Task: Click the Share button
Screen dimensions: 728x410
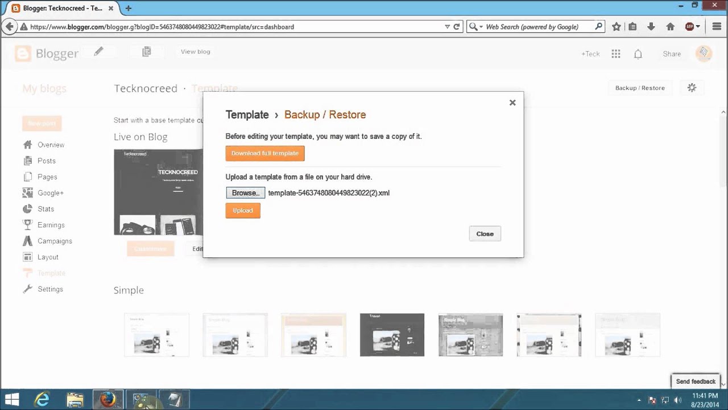Action: (x=672, y=54)
